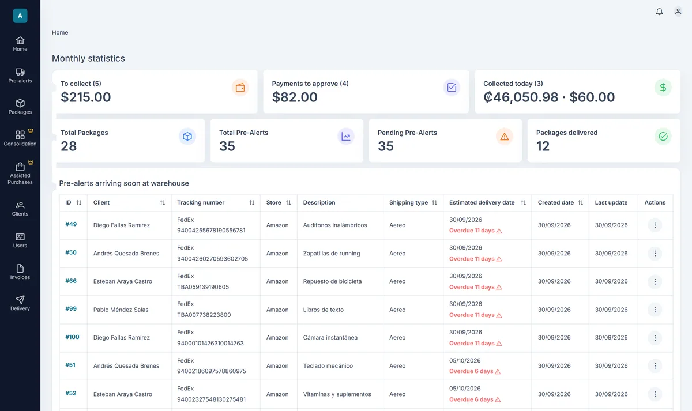The width and height of the screenshot is (692, 411).
Task: Sort by Estimated delivery date column
Action: coord(524,203)
